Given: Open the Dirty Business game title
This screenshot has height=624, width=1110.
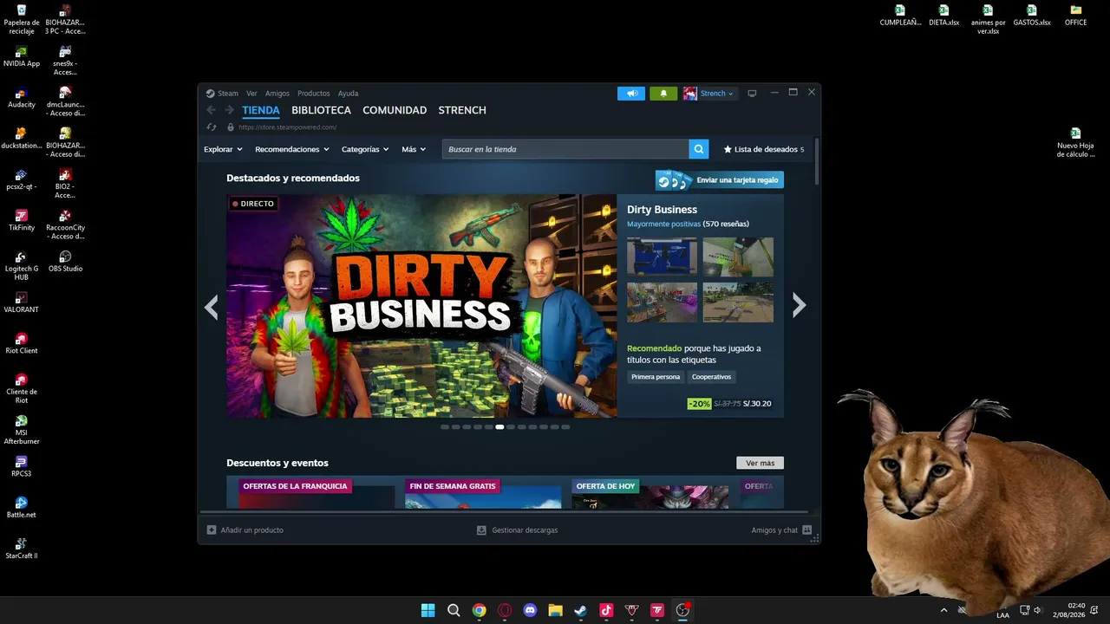Looking at the screenshot, I should tap(662, 210).
